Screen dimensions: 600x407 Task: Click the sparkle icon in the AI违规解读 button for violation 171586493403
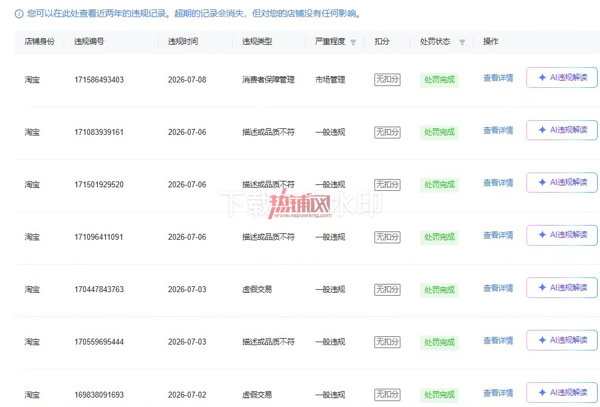(x=542, y=77)
